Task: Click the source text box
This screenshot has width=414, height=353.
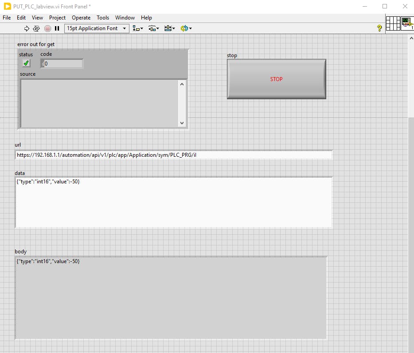Action: (x=100, y=104)
